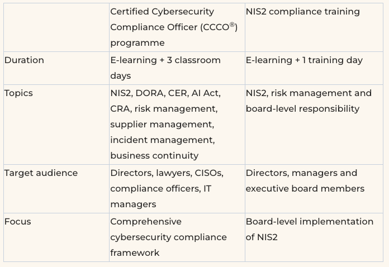Click 'E-learning + 1 training day' cell
The image size is (389, 267).
pos(304,60)
